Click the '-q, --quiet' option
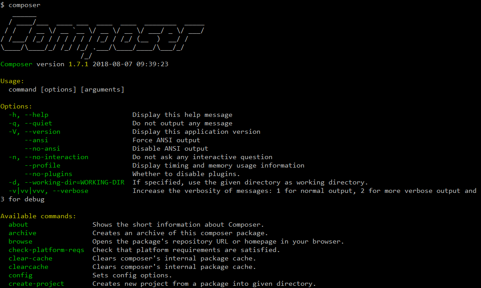Screen dimensions: 481x288 30,123
